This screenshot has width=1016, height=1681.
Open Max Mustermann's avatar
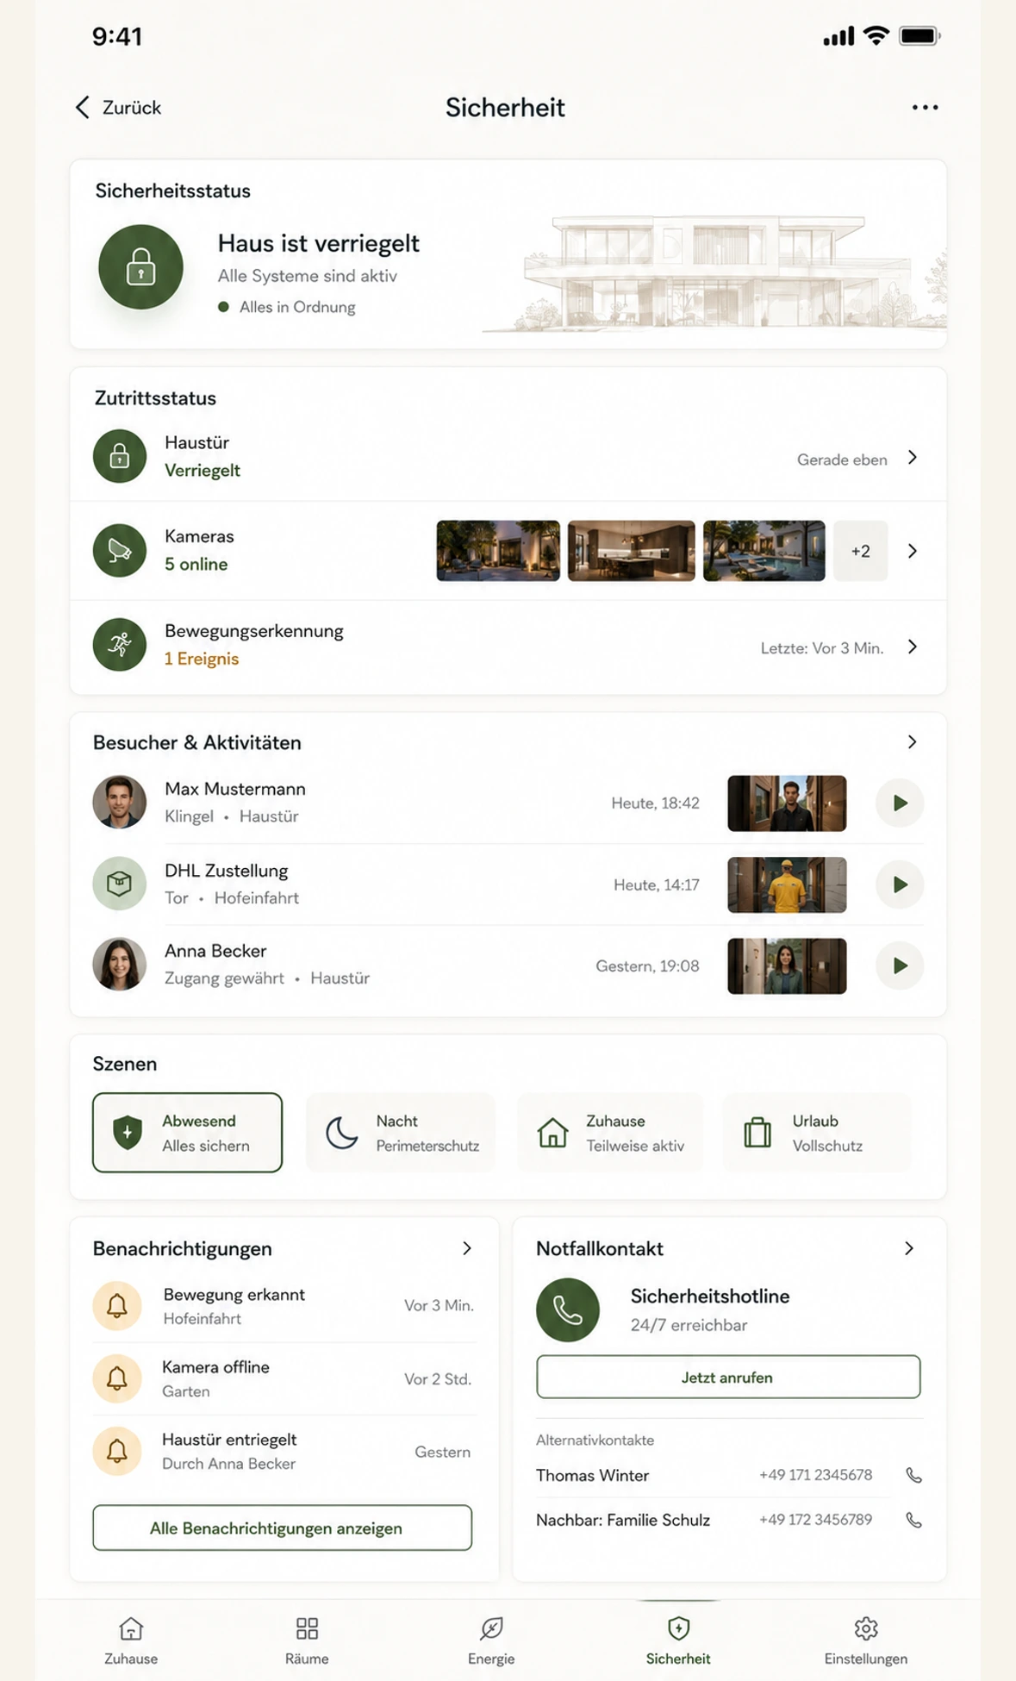(120, 802)
